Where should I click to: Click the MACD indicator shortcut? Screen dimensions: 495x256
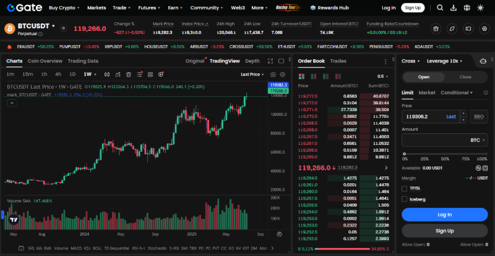[x=76, y=248]
